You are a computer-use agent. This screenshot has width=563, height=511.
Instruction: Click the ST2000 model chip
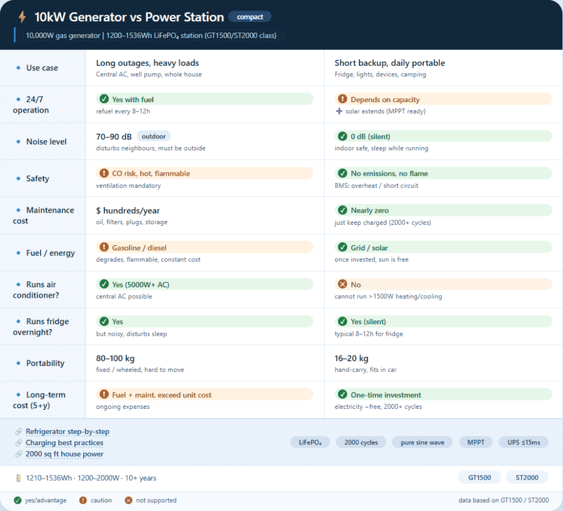(x=527, y=477)
